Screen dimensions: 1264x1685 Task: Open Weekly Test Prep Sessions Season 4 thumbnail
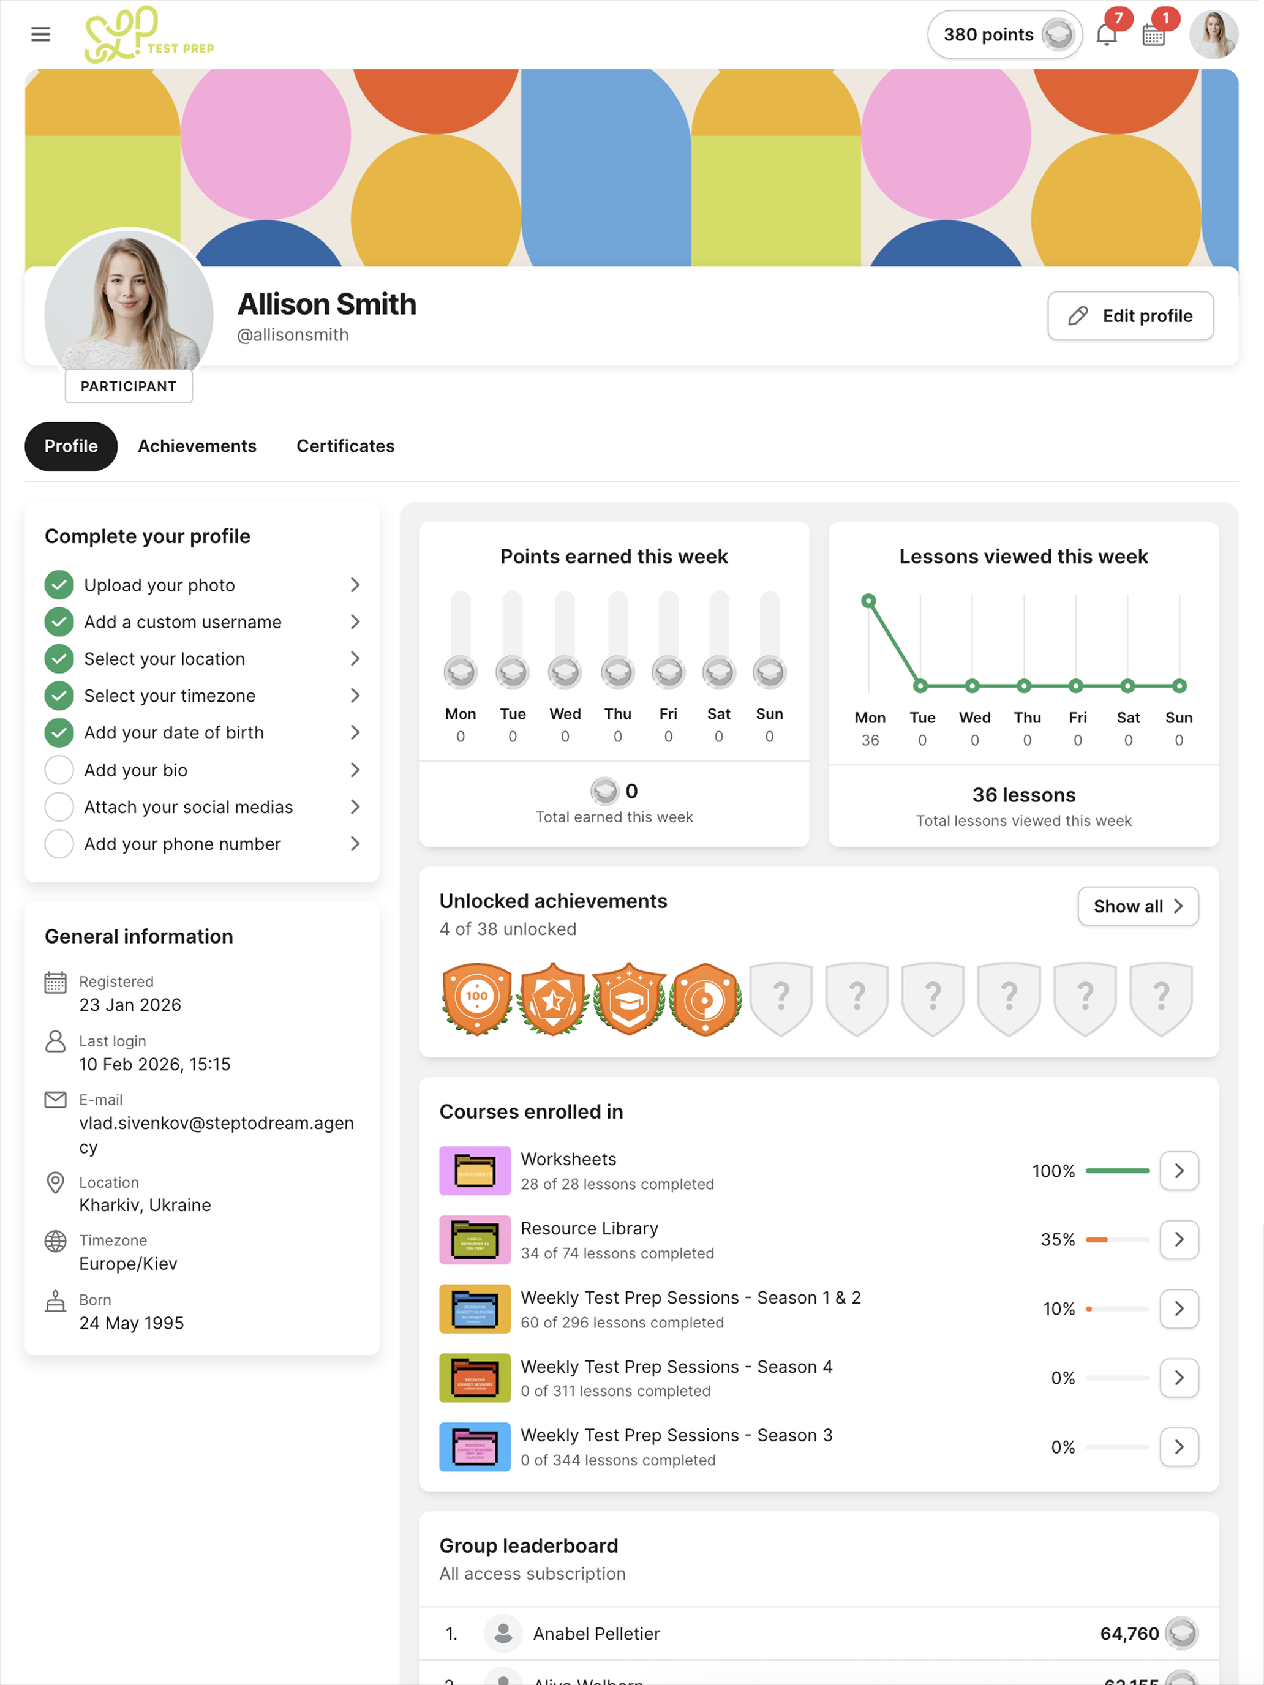(x=475, y=1378)
